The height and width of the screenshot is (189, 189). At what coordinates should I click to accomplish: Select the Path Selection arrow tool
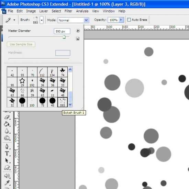click(x=7, y=160)
